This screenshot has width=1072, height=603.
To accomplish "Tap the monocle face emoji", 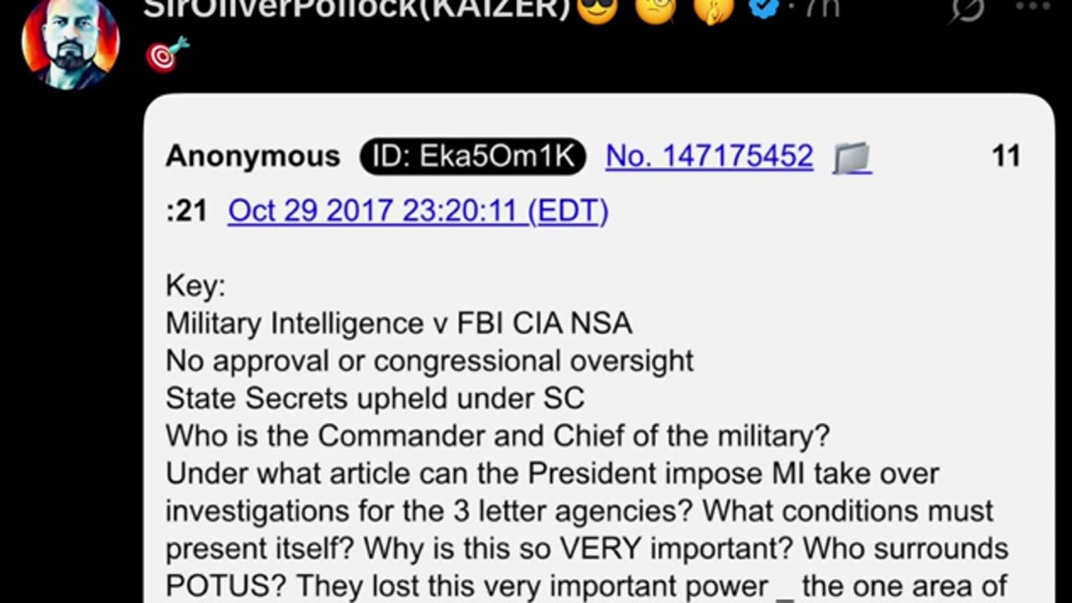I will pos(656,8).
